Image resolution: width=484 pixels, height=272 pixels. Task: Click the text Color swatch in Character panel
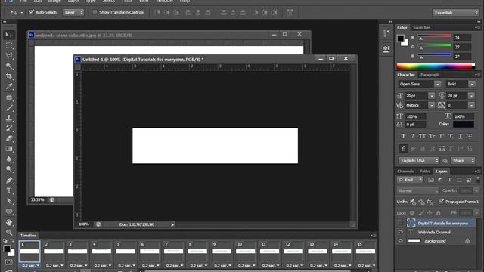click(x=464, y=124)
